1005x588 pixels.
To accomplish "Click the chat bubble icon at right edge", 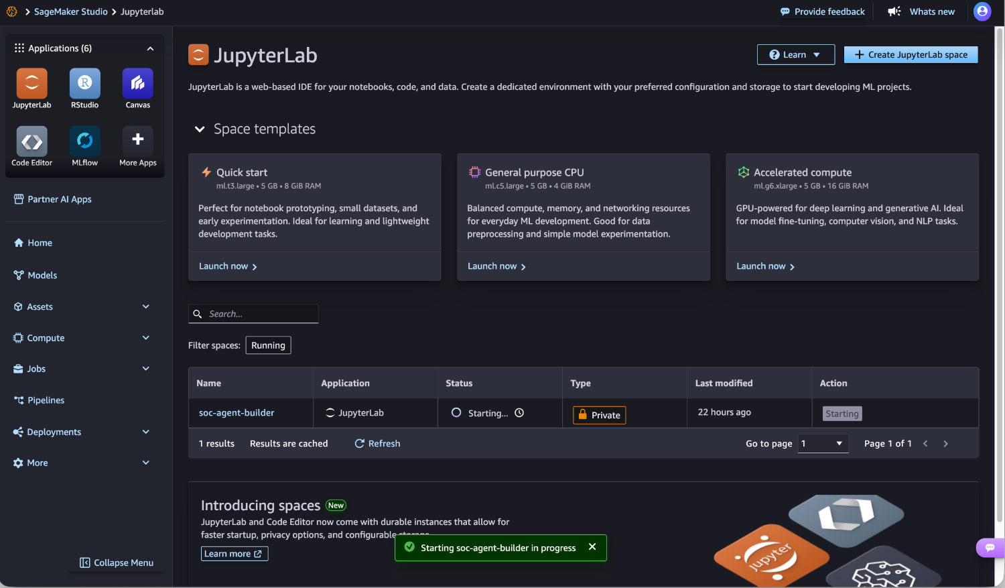I will point(990,548).
